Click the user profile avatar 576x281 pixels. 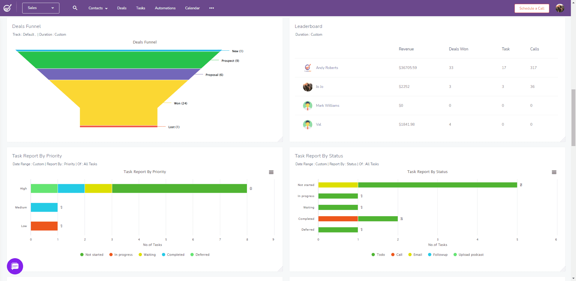tap(560, 8)
